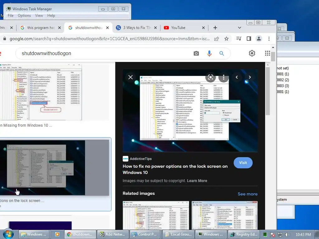
Task: Switch to '3 Ways to Fix' tab
Action: 134,28
